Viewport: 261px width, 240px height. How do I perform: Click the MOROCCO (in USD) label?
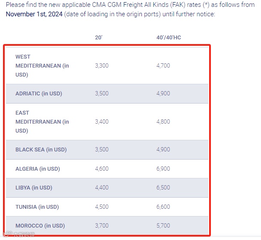(40, 225)
